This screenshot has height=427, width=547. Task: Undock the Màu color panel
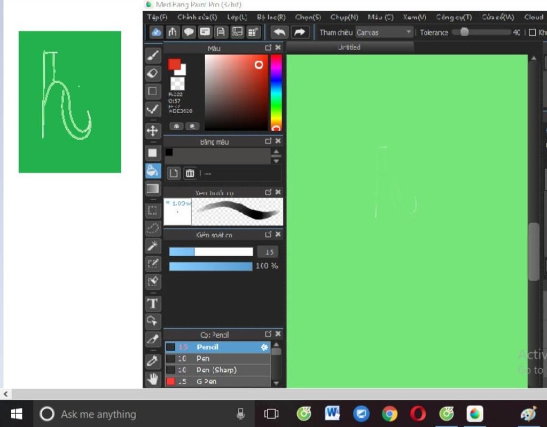pos(268,48)
